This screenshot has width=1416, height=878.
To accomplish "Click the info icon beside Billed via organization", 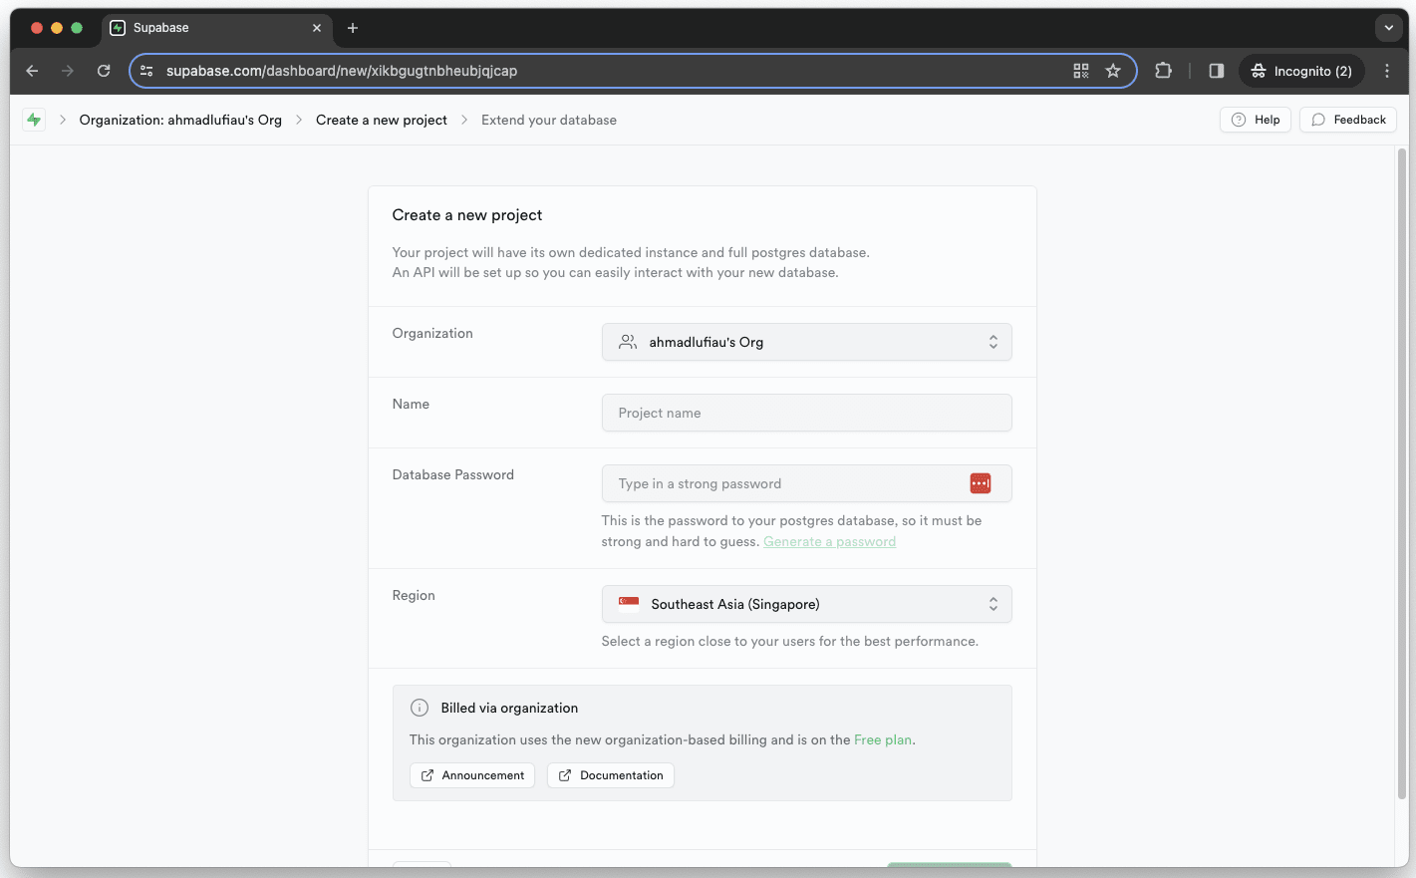I will coord(420,708).
